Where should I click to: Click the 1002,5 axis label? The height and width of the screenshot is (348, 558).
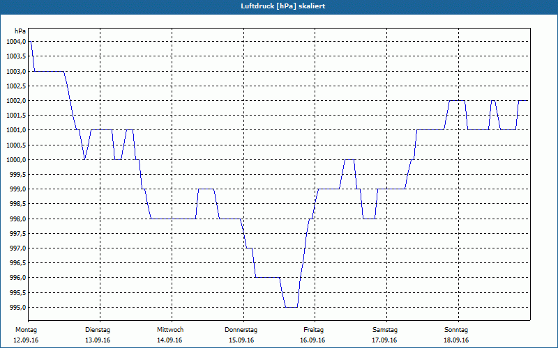click(16, 86)
